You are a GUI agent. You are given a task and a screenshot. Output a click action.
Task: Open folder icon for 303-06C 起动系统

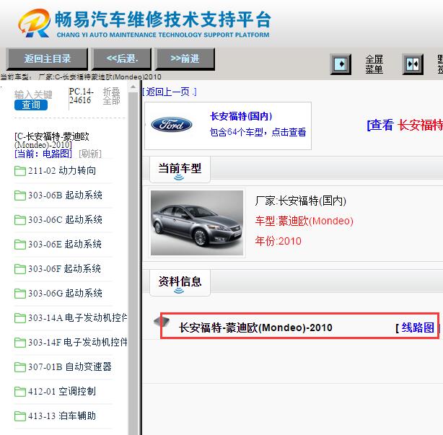tap(20, 220)
